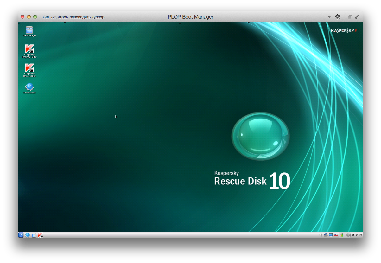Open the KDE start menu in taskbar
This screenshot has width=381, height=263.
21,235
